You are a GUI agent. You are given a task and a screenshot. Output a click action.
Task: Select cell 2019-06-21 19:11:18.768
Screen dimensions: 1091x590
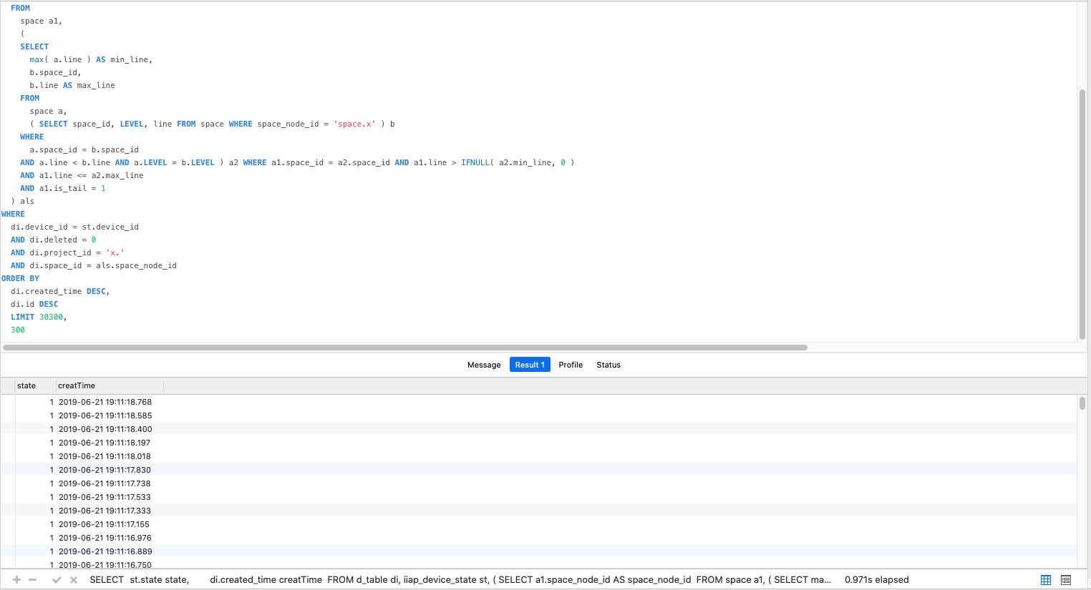(x=105, y=402)
